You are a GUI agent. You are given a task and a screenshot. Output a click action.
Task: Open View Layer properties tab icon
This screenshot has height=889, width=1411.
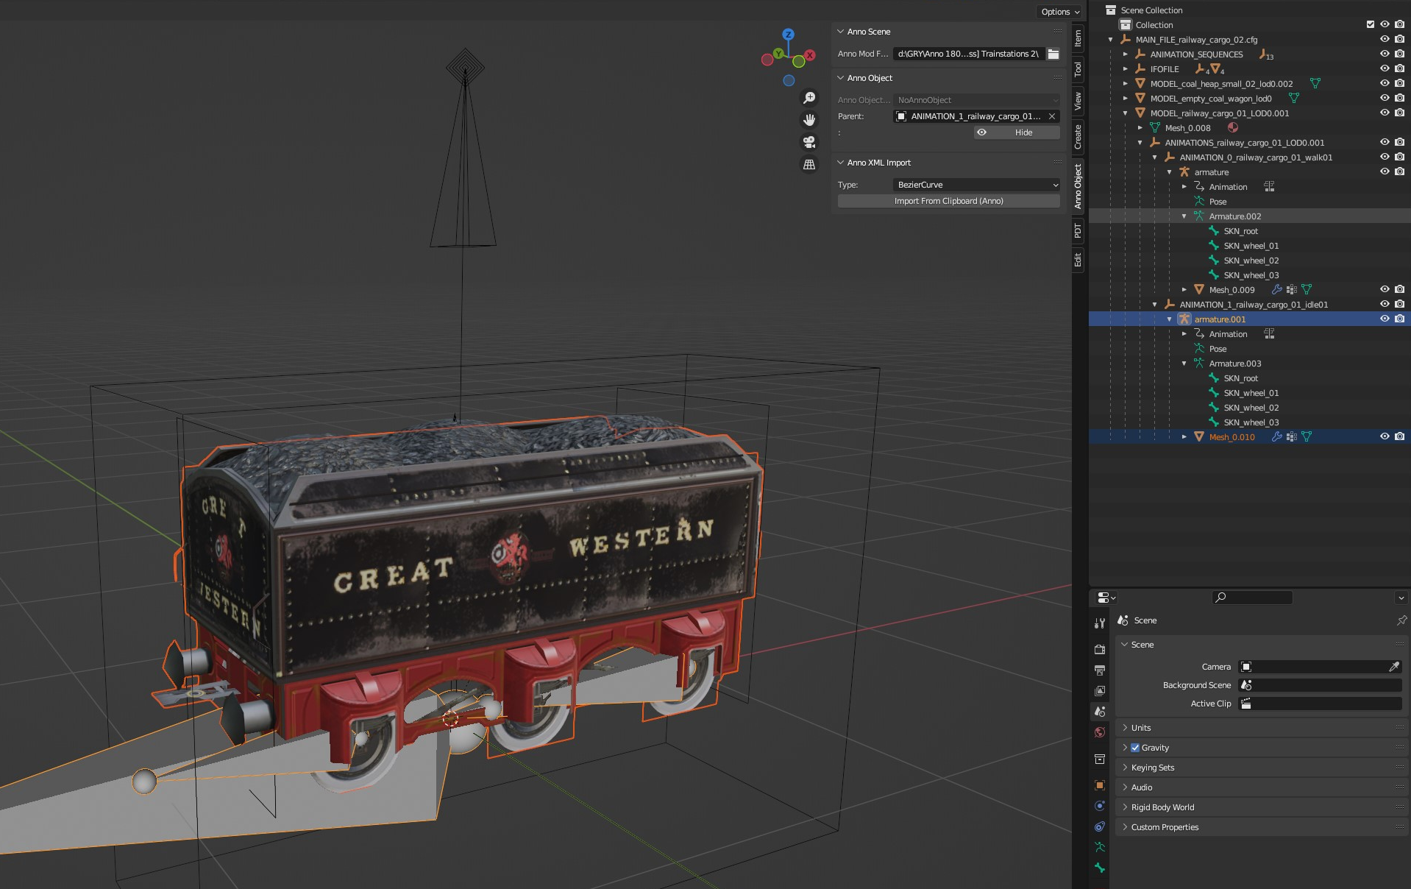coord(1100,690)
